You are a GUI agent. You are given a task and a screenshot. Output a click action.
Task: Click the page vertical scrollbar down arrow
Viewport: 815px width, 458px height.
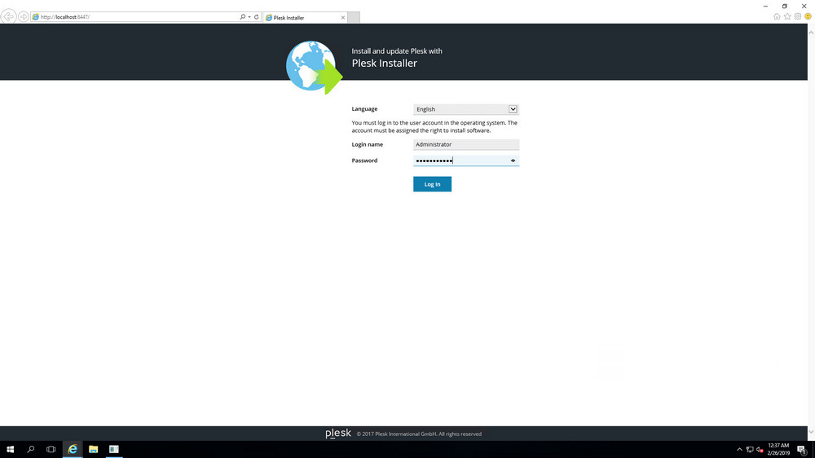(x=811, y=431)
